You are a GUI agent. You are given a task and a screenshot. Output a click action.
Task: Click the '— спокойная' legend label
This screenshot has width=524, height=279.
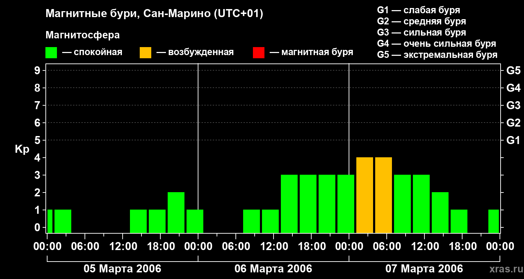click(x=92, y=53)
